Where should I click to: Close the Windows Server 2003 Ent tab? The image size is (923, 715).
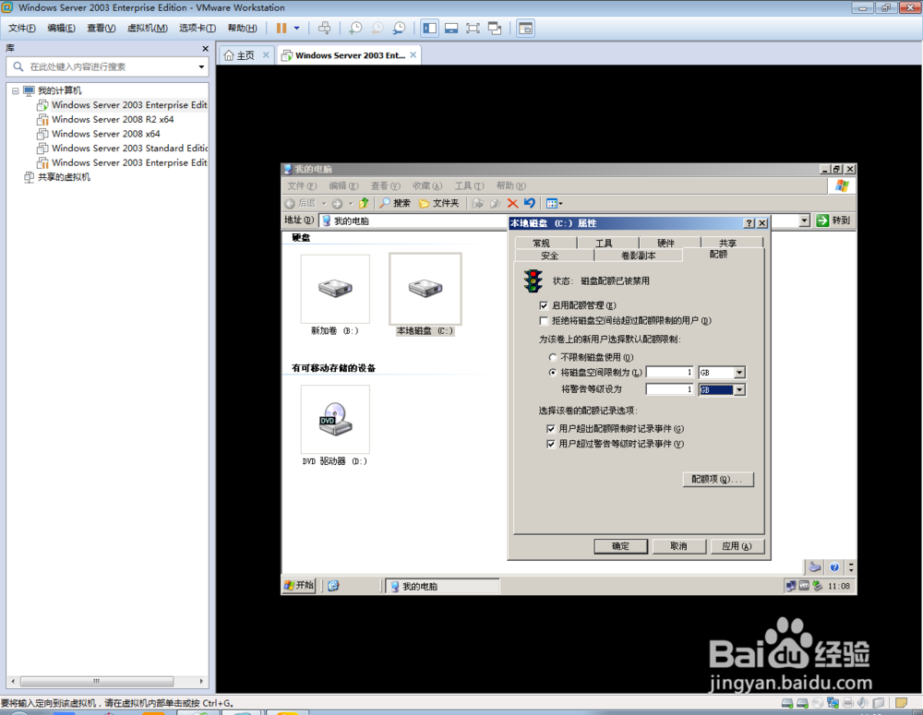414,54
